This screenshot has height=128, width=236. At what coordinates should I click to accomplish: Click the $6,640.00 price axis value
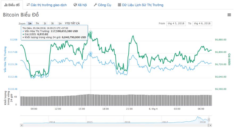point(221,77)
